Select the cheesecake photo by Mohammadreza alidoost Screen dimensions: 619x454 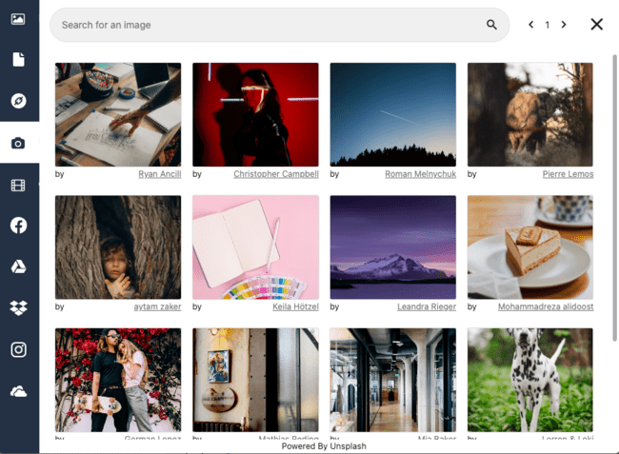[530, 247]
